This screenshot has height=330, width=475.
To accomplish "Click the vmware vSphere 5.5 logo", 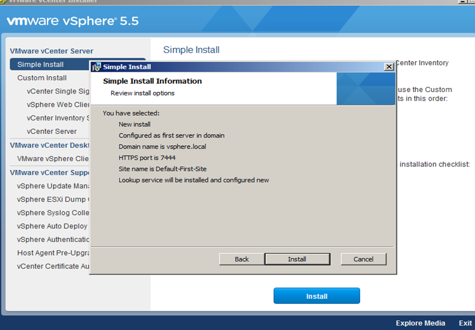I will [x=73, y=21].
